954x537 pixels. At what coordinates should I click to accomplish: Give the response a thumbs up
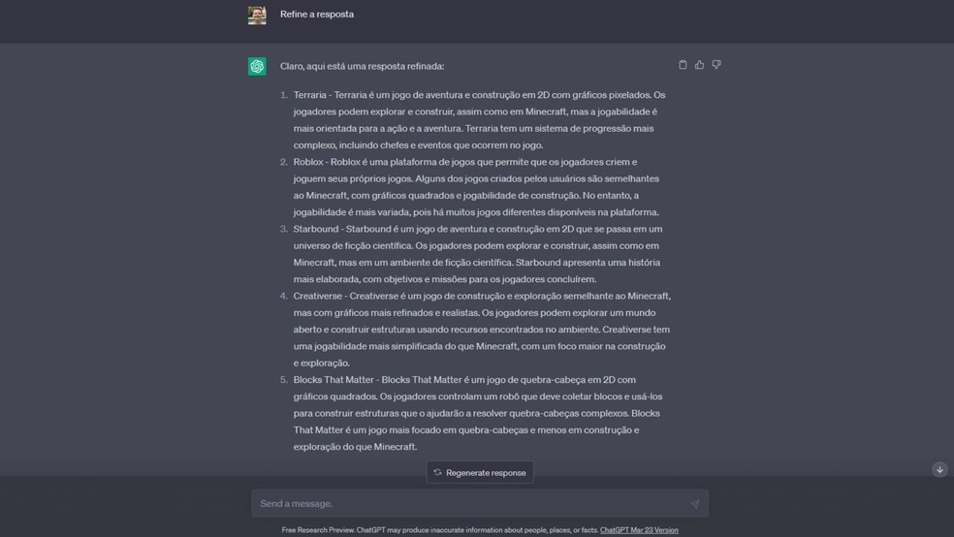click(700, 65)
